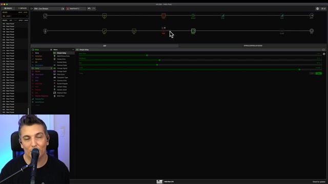This screenshot has height=184, width=328.
Task: Choose the Bucket Brigade model
Action: click(63, 84)
